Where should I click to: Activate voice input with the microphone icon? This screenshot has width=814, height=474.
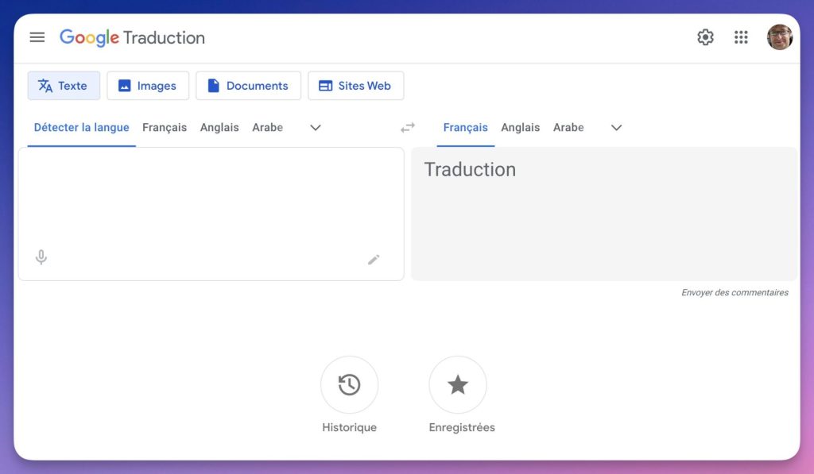click(41, 258)
